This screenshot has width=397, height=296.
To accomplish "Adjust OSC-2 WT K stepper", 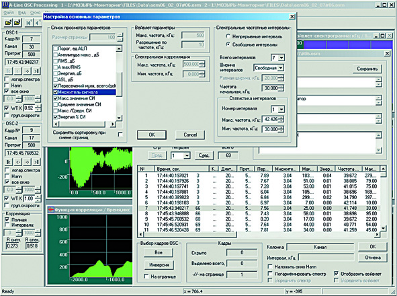I will (38, 198).
